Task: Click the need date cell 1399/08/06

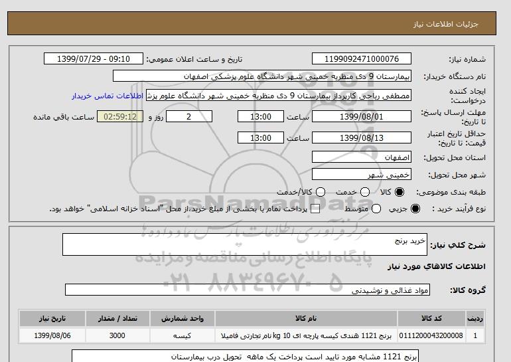Action: pos(52,335)
